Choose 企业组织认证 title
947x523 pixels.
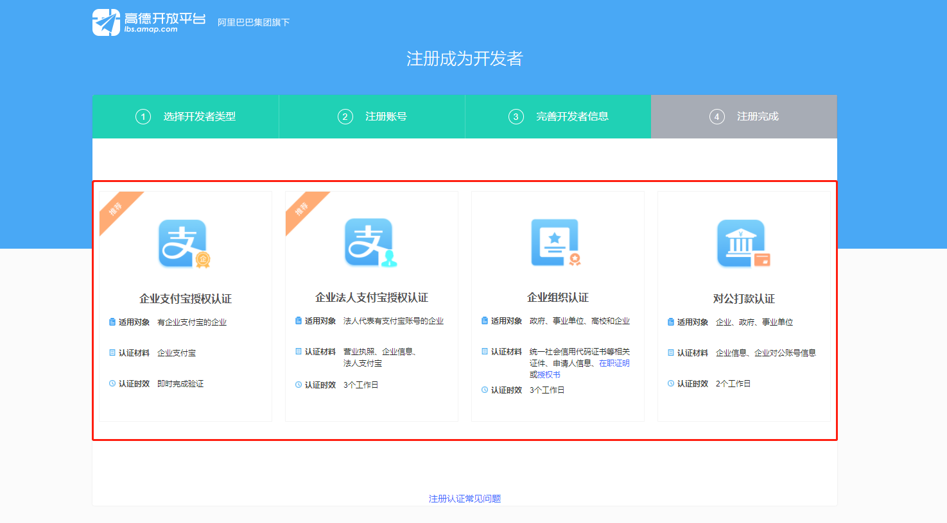(x=558, y=297)
